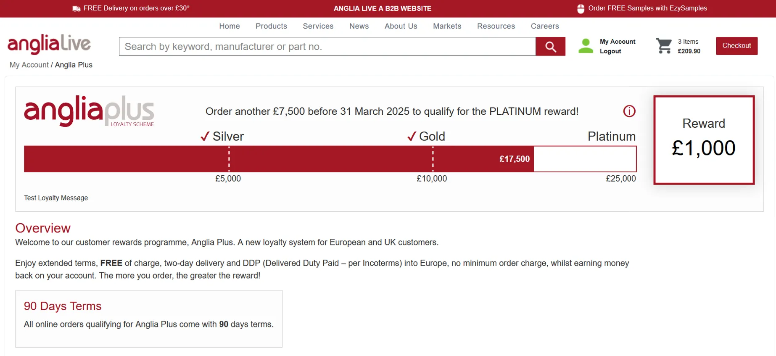Focus the keyword search input field

tap(327, 47)
